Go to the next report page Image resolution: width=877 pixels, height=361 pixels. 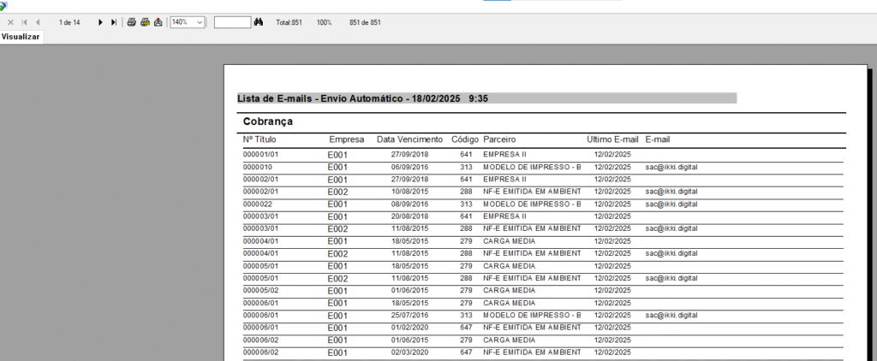[x=101, y=22]
